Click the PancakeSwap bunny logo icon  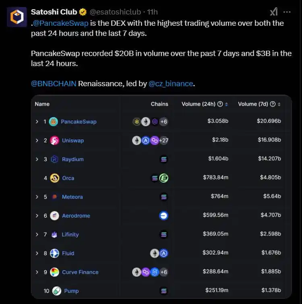[54, 122]
